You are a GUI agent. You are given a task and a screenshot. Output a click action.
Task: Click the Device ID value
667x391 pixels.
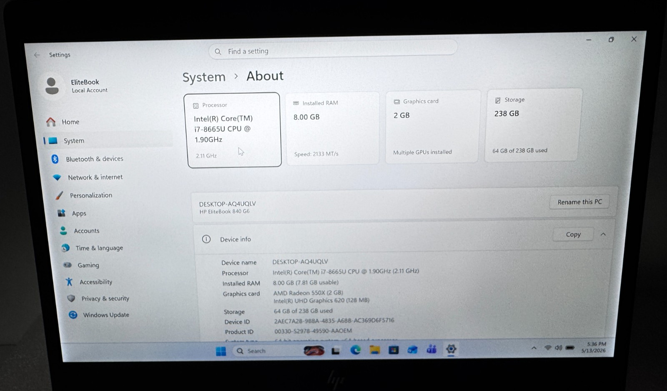point(334,321)
